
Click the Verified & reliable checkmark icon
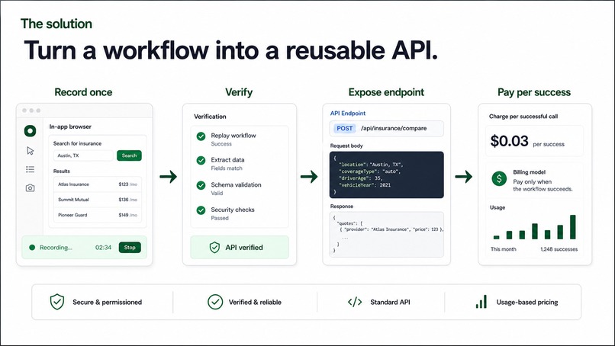(x=215, y=302)
